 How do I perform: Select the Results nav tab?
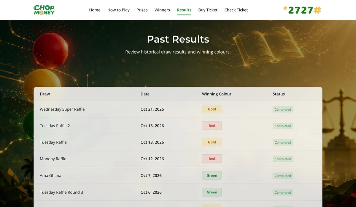click(x=184, y=10)
